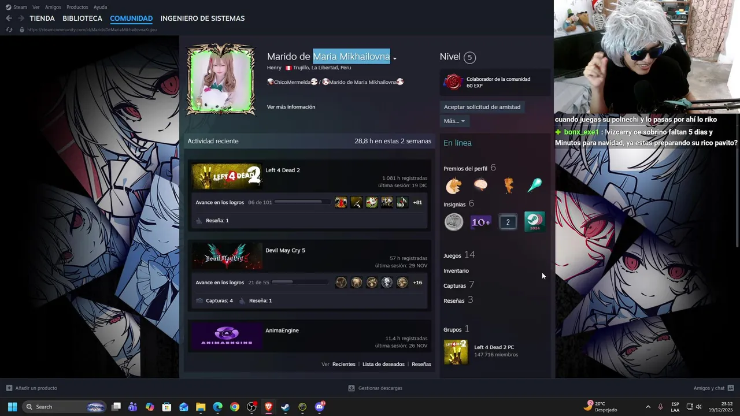Go back with the browser back arrow
The image size is (740, 416).
pyautogui.click(x=9, y=18)
